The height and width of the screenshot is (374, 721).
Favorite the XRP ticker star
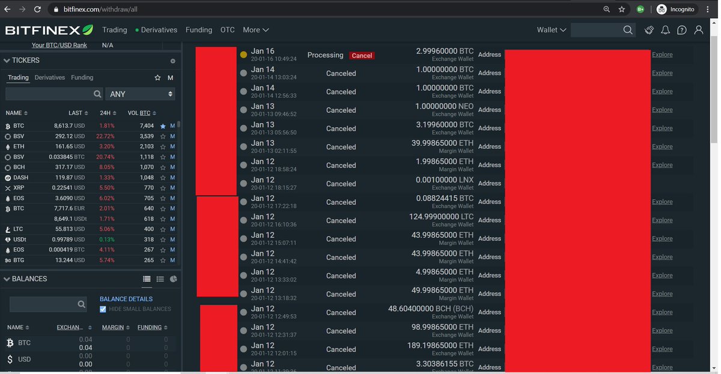coord(163,188)
